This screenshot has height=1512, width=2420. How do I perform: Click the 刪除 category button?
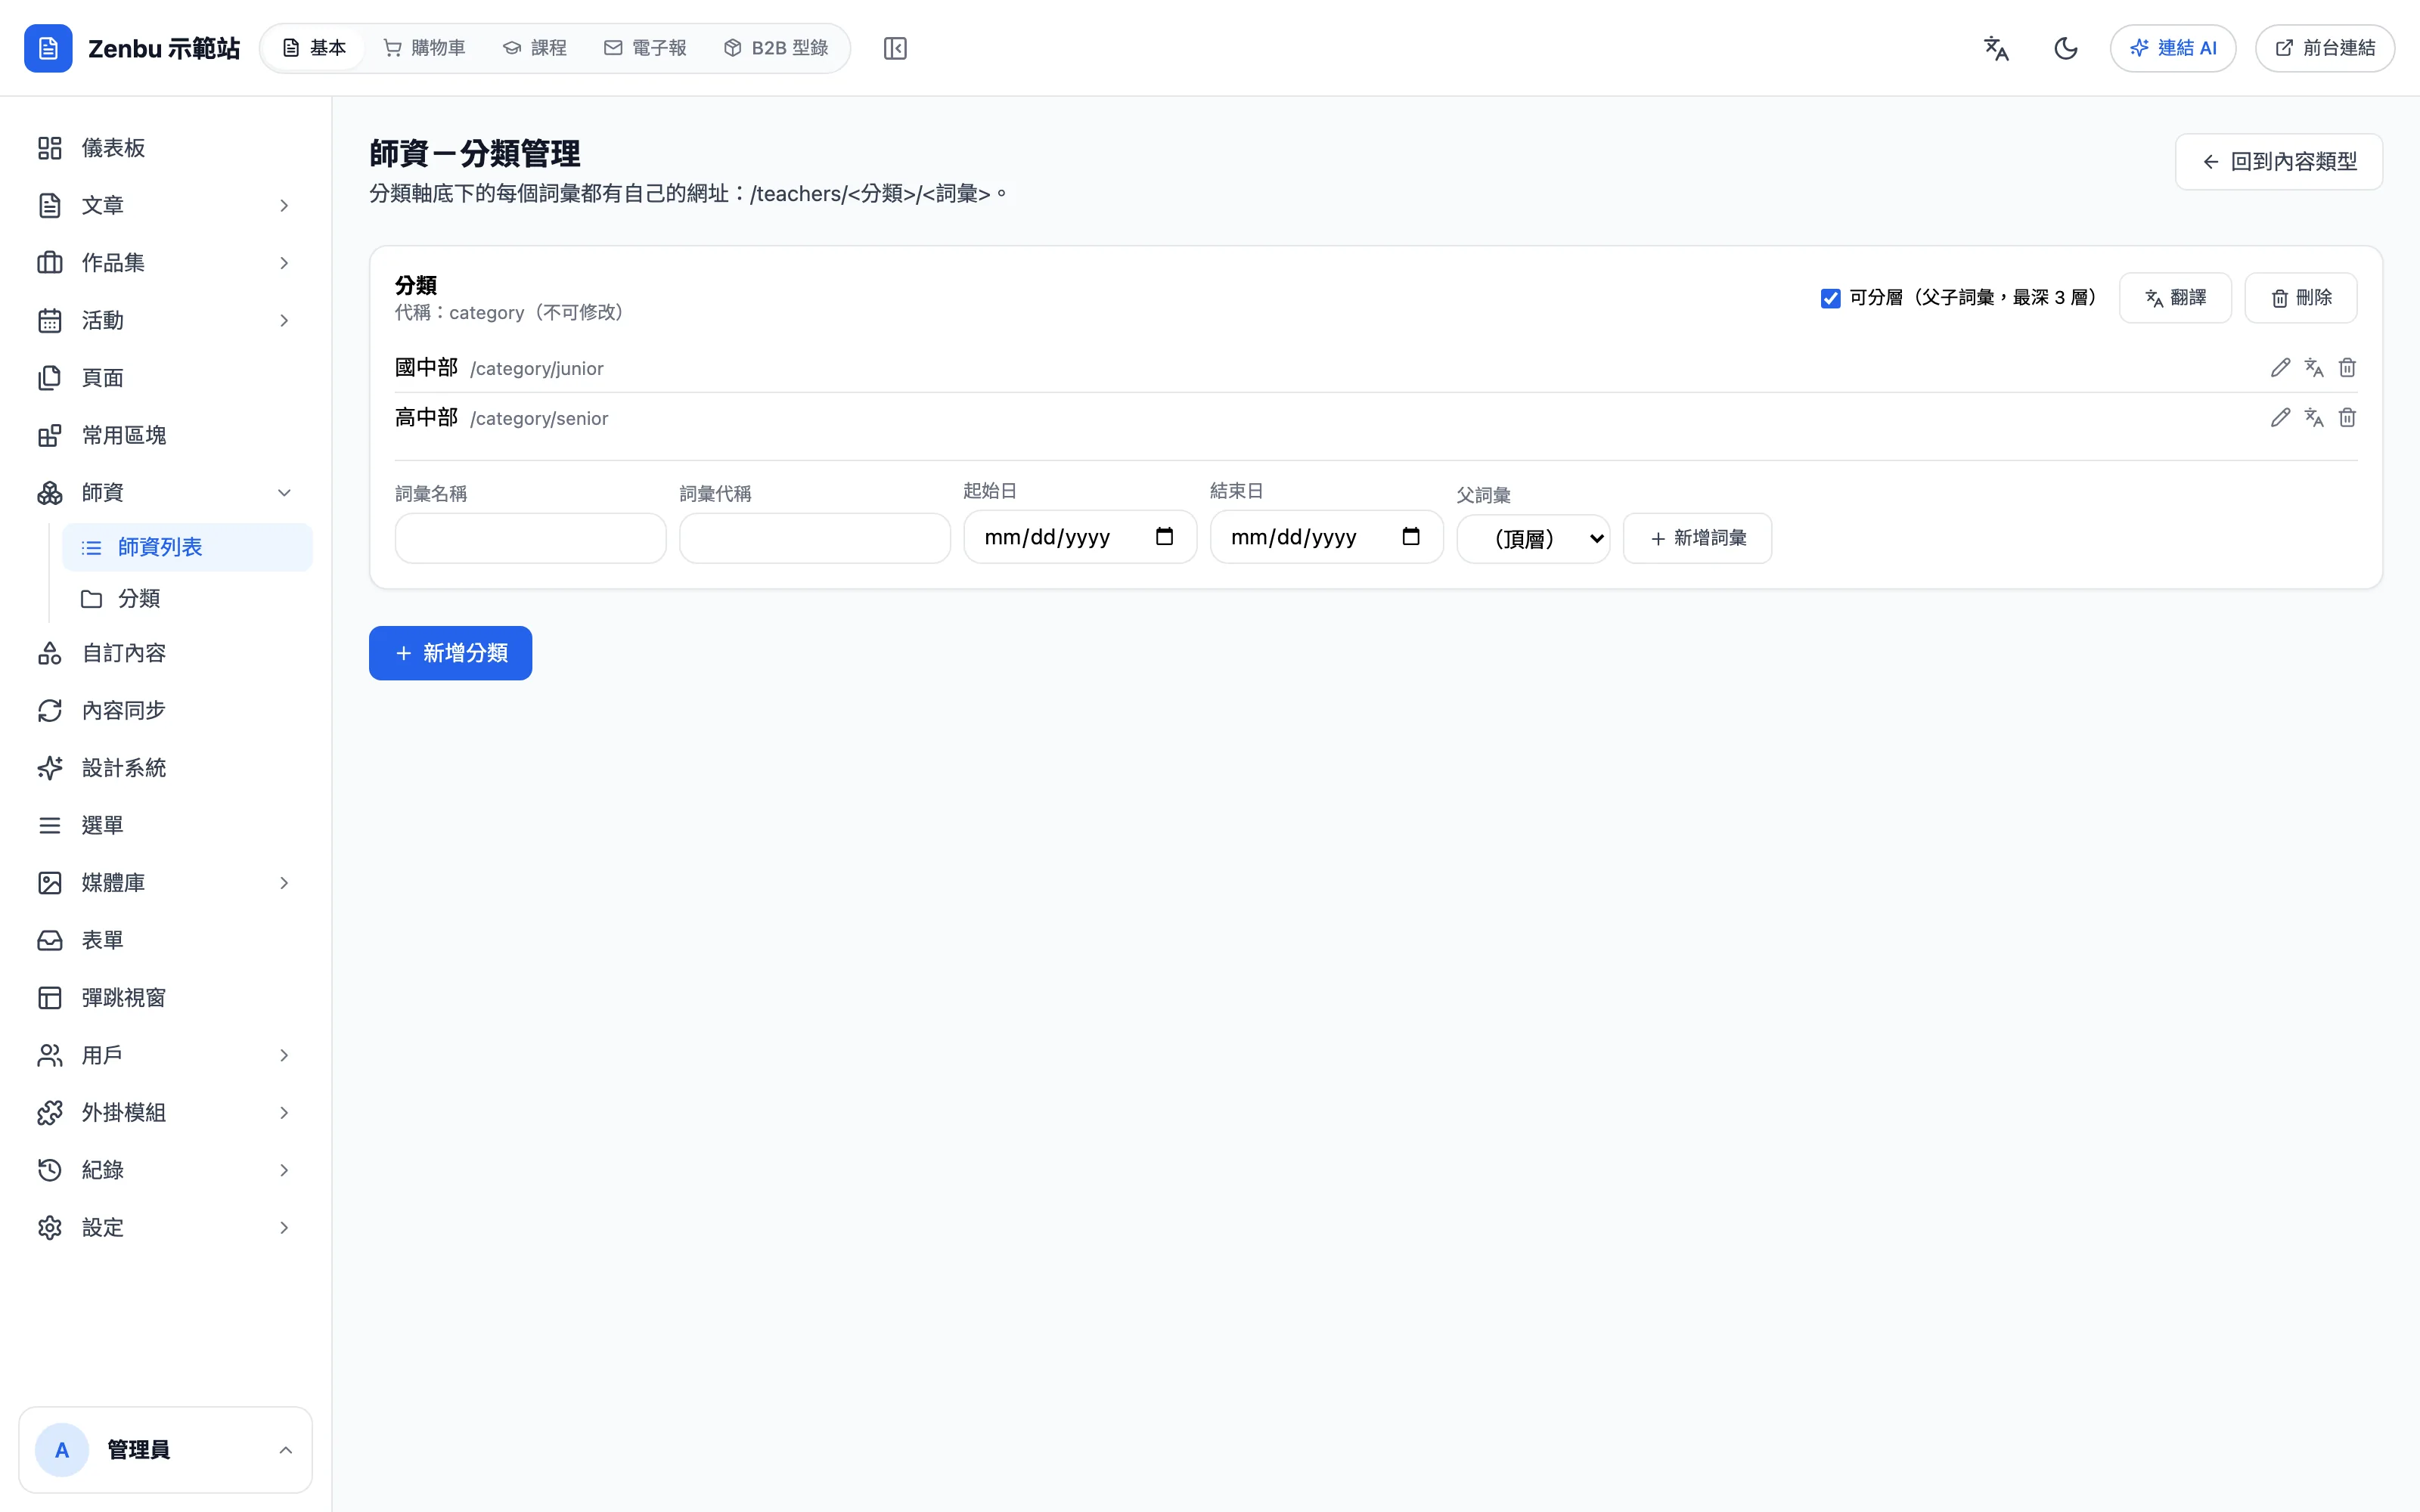(2300, 298)
